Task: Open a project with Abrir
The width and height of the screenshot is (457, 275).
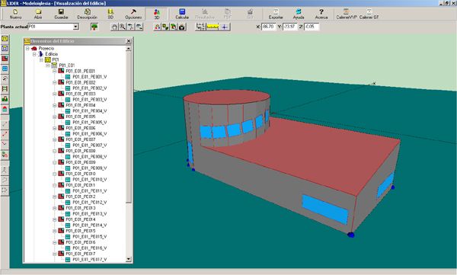Action: [38, 14]
